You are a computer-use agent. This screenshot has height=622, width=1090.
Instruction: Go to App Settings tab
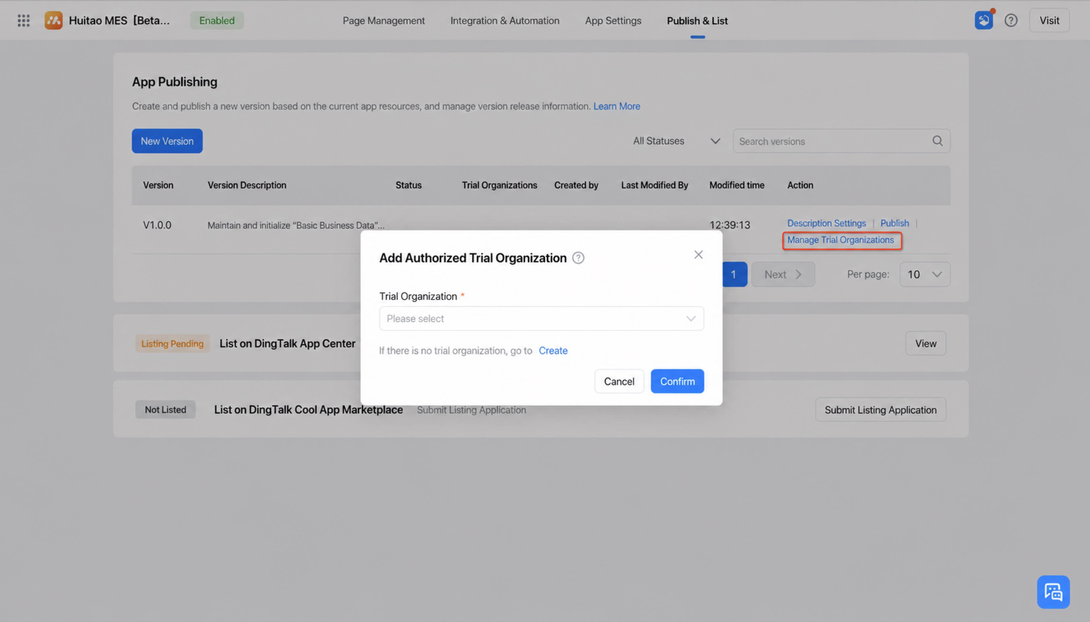613,20
